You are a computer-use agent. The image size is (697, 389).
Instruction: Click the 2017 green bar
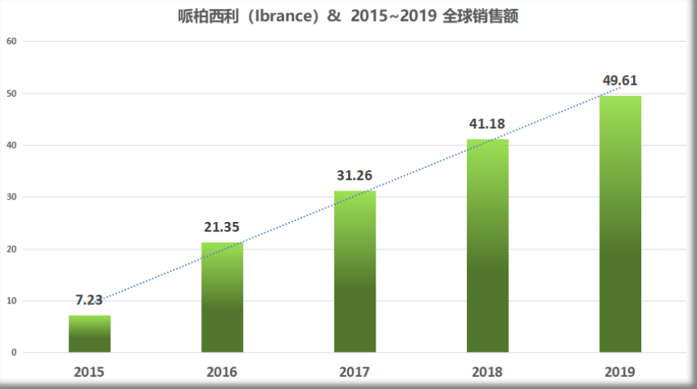point(355,272)
